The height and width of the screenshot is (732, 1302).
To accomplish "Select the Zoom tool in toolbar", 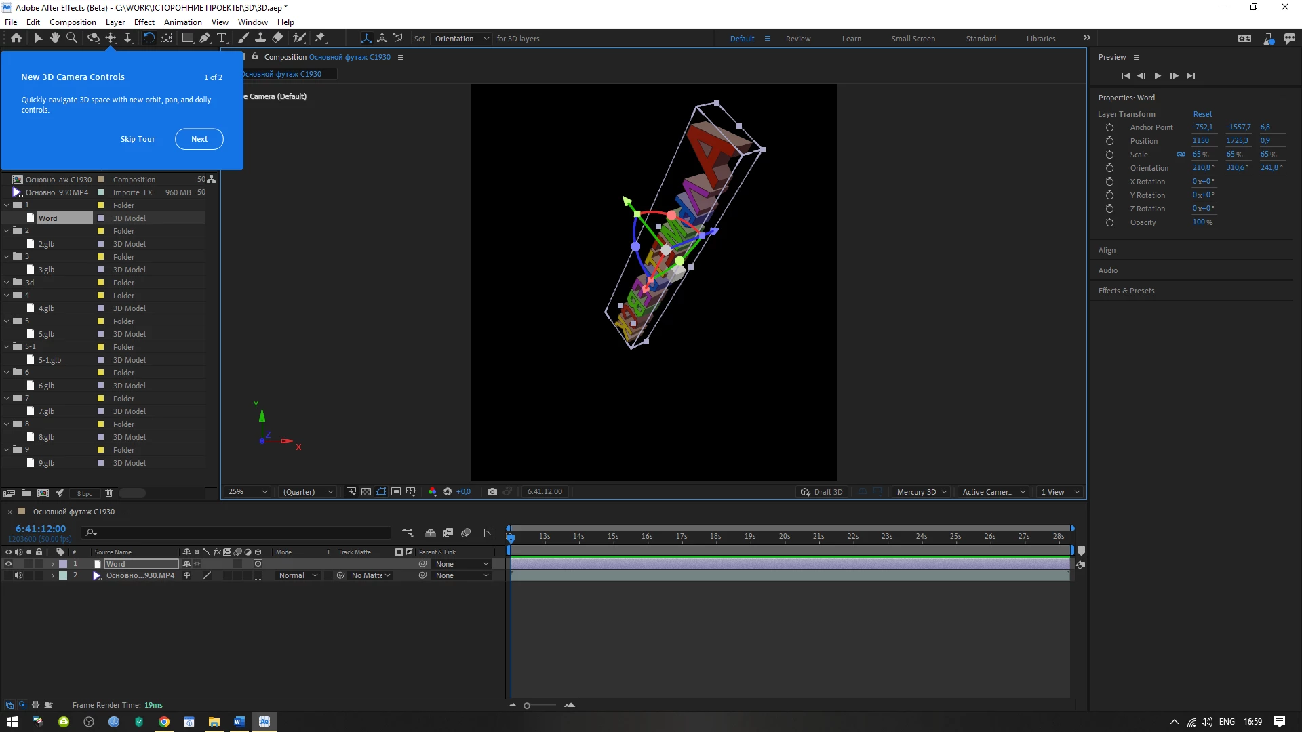I will (72, 38).
